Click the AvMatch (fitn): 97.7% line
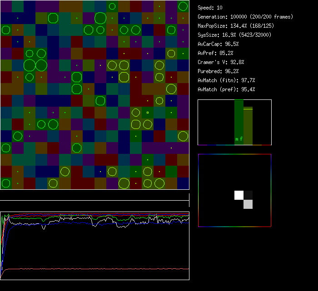Screen dimensions: 318x291 tap(226, 80)
